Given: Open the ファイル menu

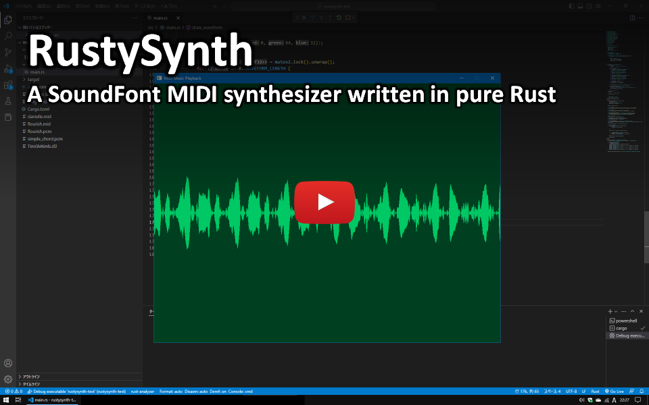Looking at the screenshot, I should [x=23, y=6].
